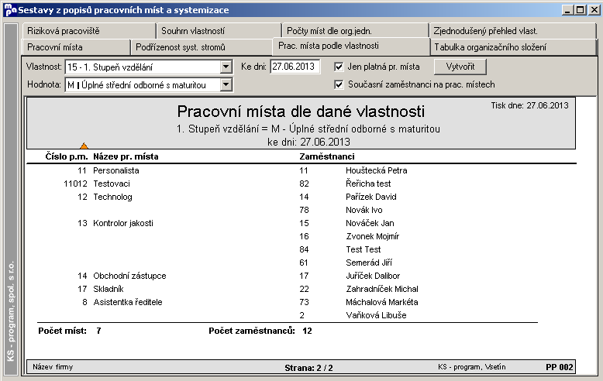The height and width of the screenshot is (381, 603).
Task: Click the 'KS - program, Vsetín' footer text
Action: (472, 367)
